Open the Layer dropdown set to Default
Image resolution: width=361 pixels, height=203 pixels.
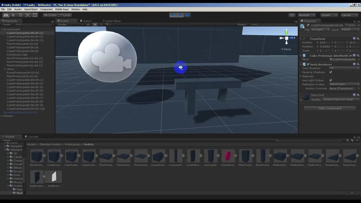tap(350, 30)
